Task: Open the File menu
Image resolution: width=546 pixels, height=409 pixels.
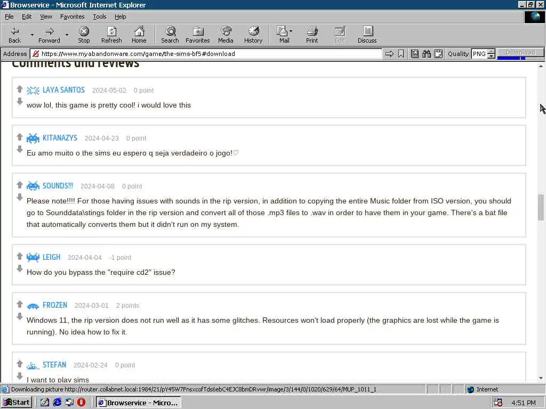Action: 9,17
